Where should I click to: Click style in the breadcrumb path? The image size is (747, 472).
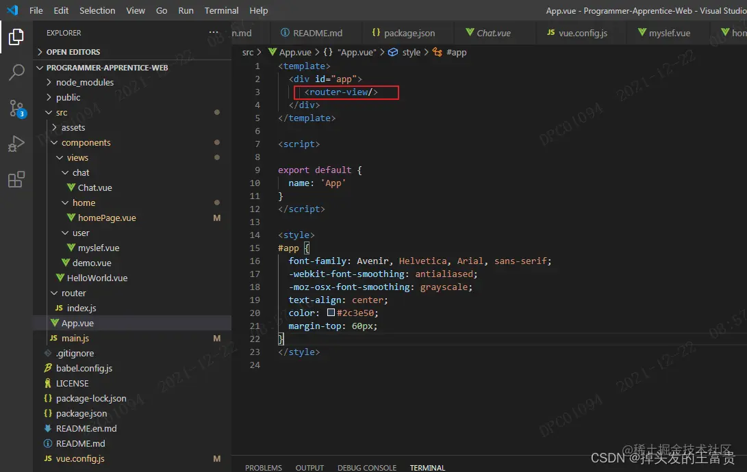411,53
